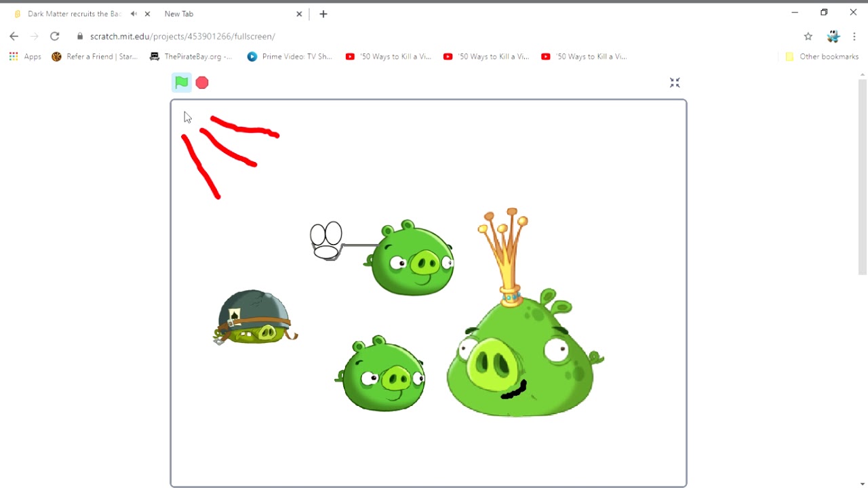Image resolution: width=868 pixels, height=488 pixels.
Task: Open the Other bookmarks folder
Action: [822, 57]
